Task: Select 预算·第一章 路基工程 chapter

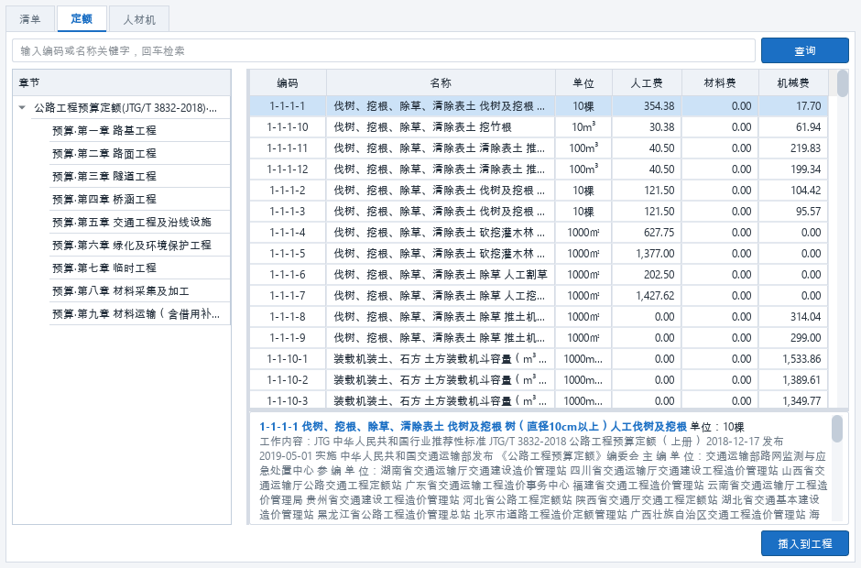Action: click(x=104, y=130)
